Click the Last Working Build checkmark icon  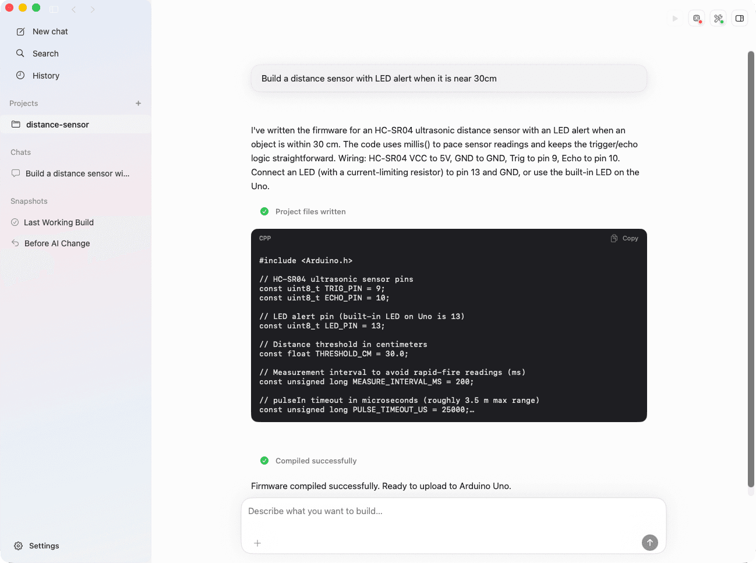(x=15, y=222)
